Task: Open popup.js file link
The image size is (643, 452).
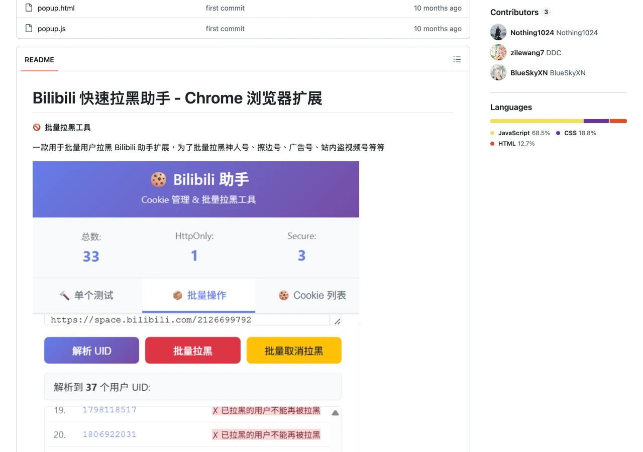Action: [52, 29]
